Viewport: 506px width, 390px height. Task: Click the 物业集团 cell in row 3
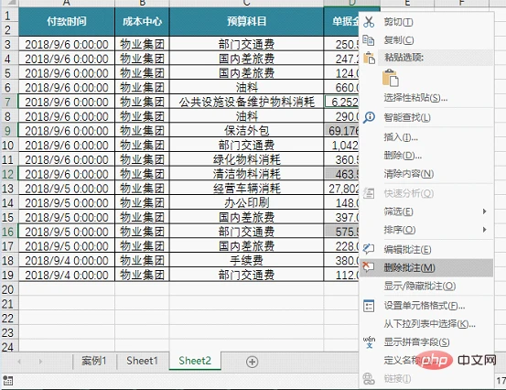click(142, 44)
